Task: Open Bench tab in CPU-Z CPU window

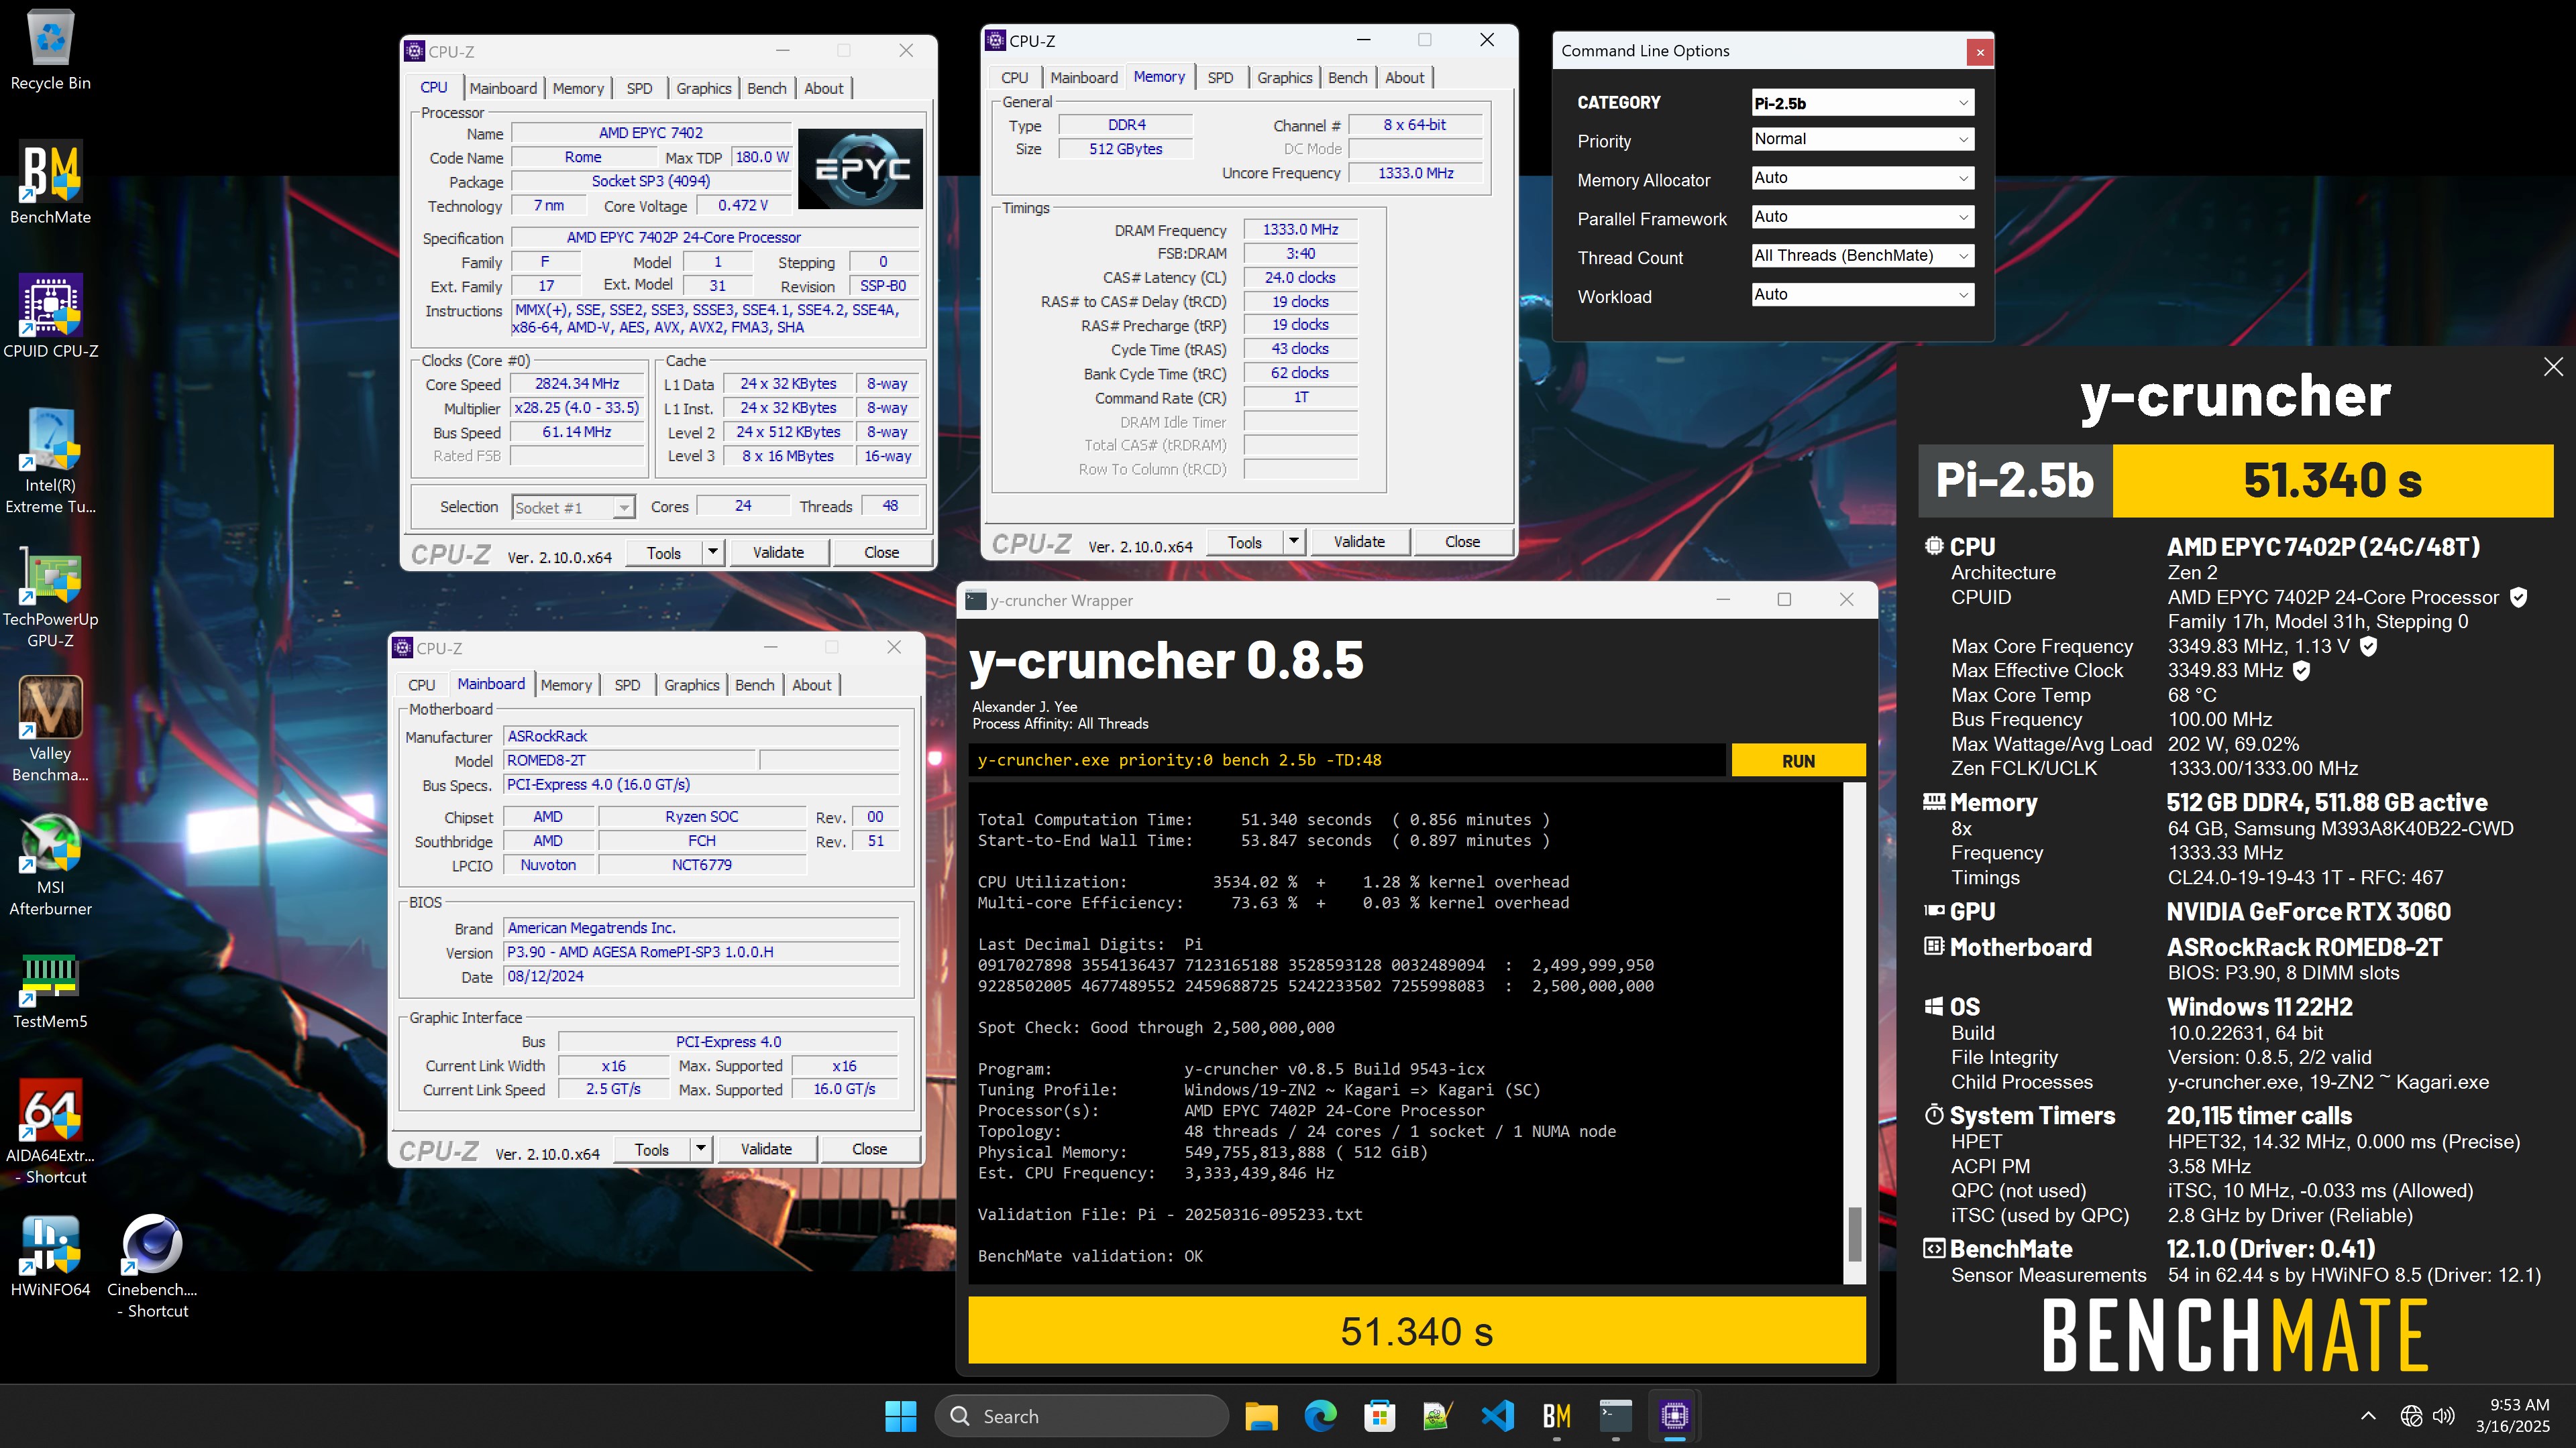Action: coord(767,88)
